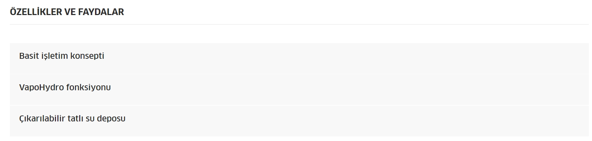Select the 'Çıkarılabilir tatlı su deposu' label
Viewport: 592px width, 141px height.
[x=72, y=119]
